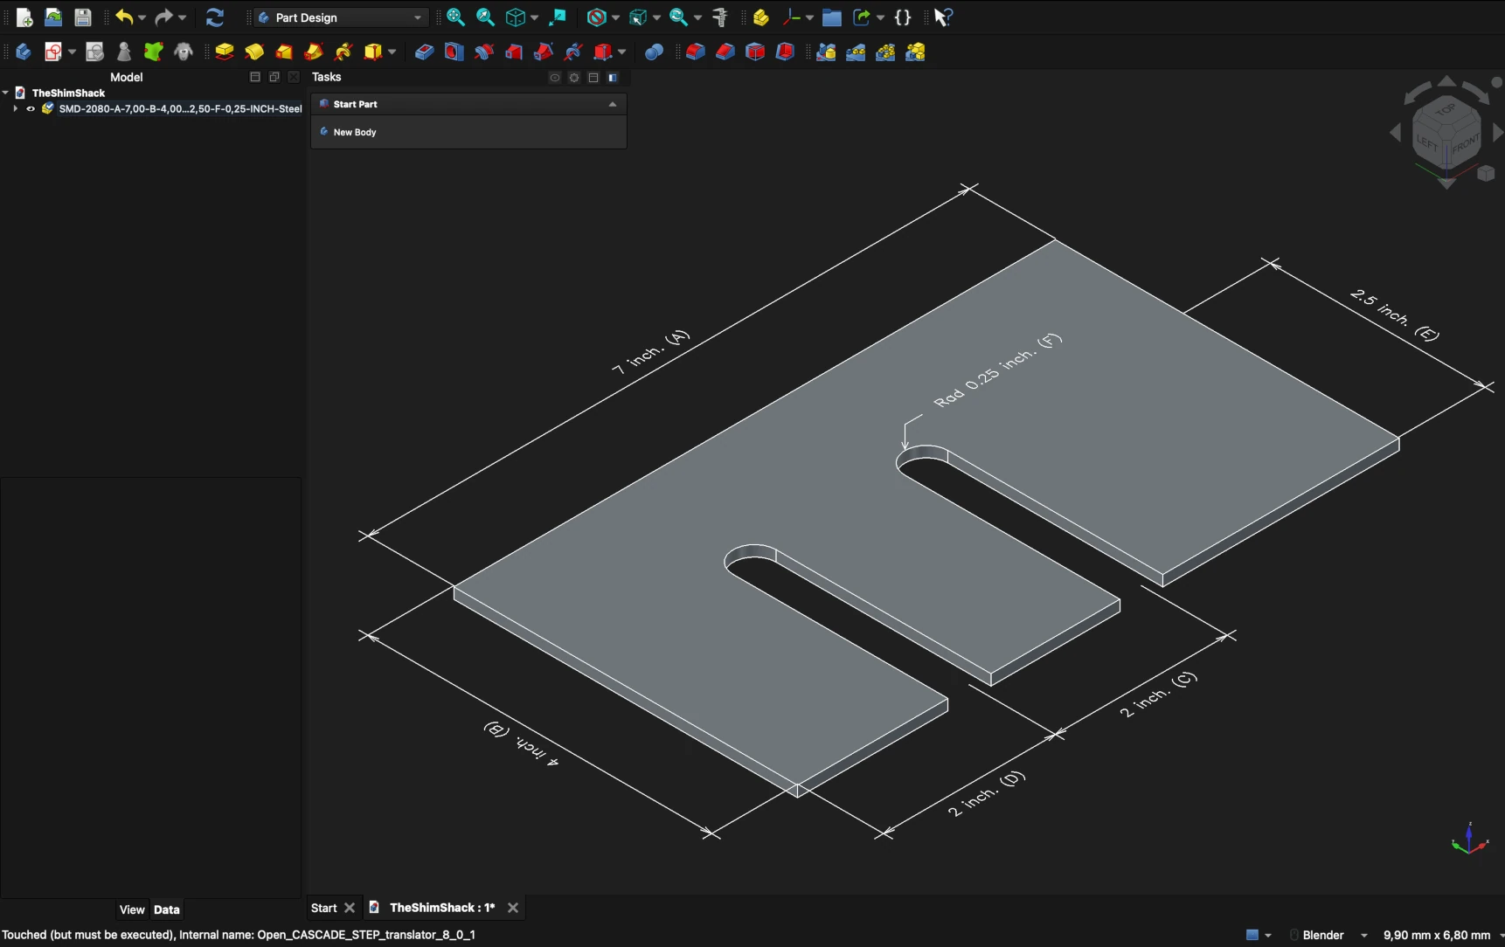Select the Pad tool

(x=225, y=52)
